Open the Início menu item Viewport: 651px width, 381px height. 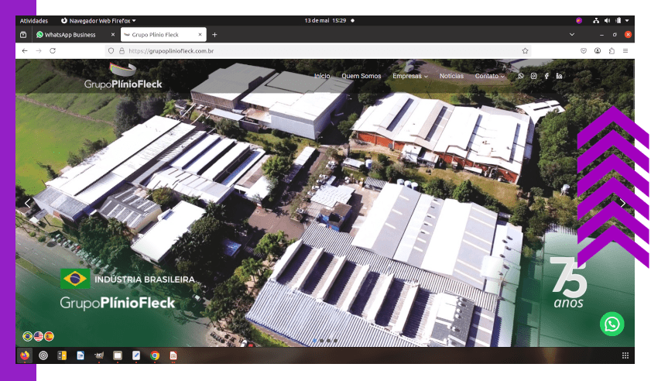pos(322,76)
